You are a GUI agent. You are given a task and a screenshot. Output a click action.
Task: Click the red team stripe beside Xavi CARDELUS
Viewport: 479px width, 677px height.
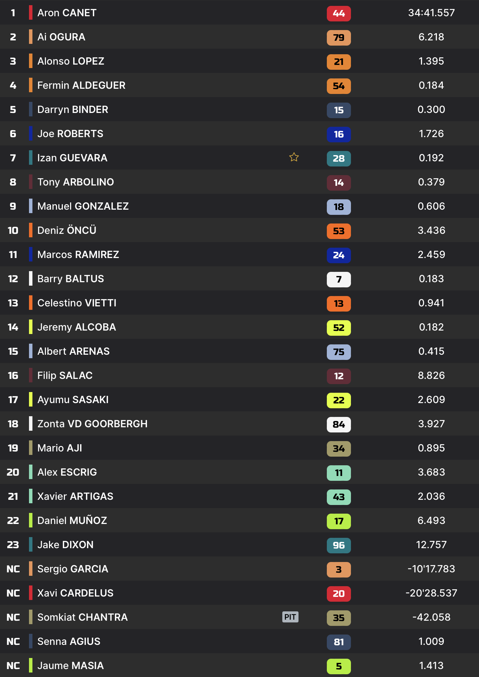[x=31, y=593]
